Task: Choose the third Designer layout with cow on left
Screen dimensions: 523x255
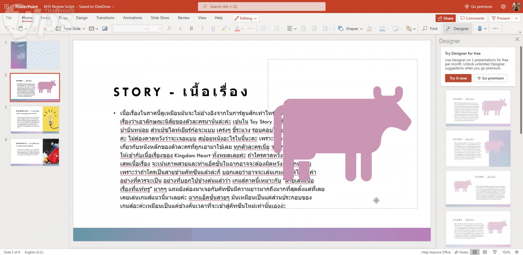Action: pyautogui.click(x=478, y=189)
